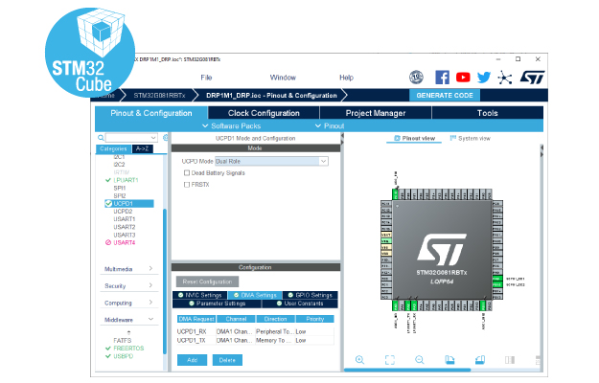Viewport: 599px width, 383px height.
Task: Collapse the Middleware category
Action: tap(128, 320)
